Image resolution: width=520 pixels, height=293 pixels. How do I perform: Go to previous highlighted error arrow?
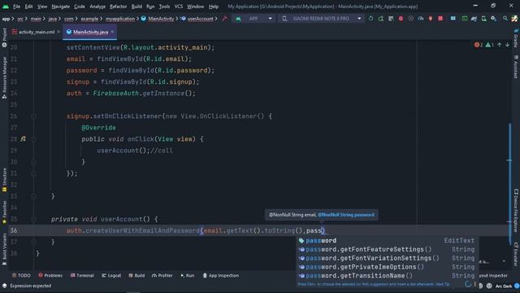tap(500, 45)
